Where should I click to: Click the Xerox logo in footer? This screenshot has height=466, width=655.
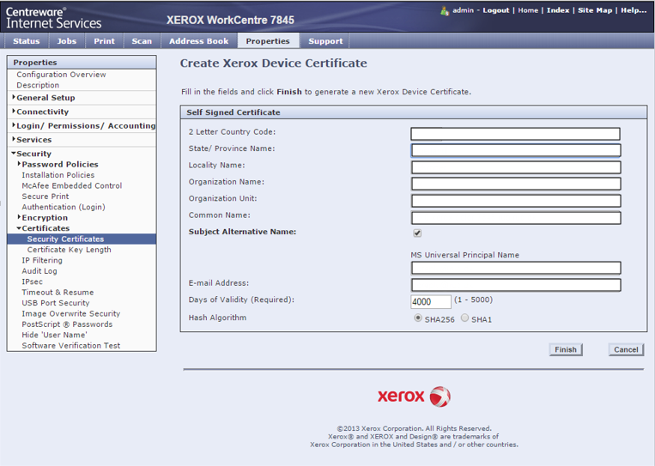(414, 396)
